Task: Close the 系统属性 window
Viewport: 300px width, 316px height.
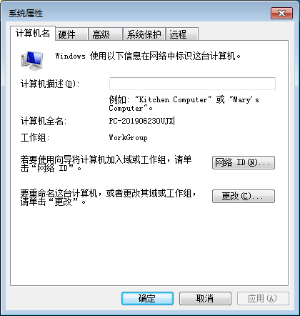Action: pos(281,14)
